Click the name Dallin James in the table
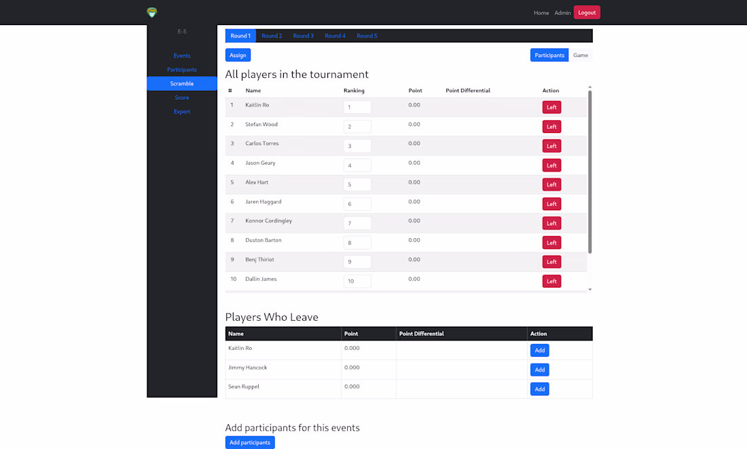The image size is (747, 449). pyautogui.click(x=261, y=279)
